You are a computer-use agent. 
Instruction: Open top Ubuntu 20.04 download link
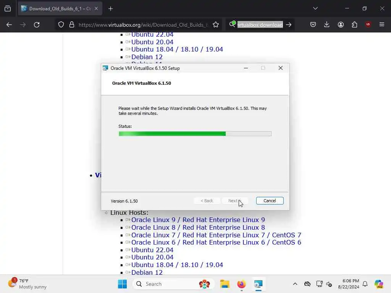click(152, 42)
